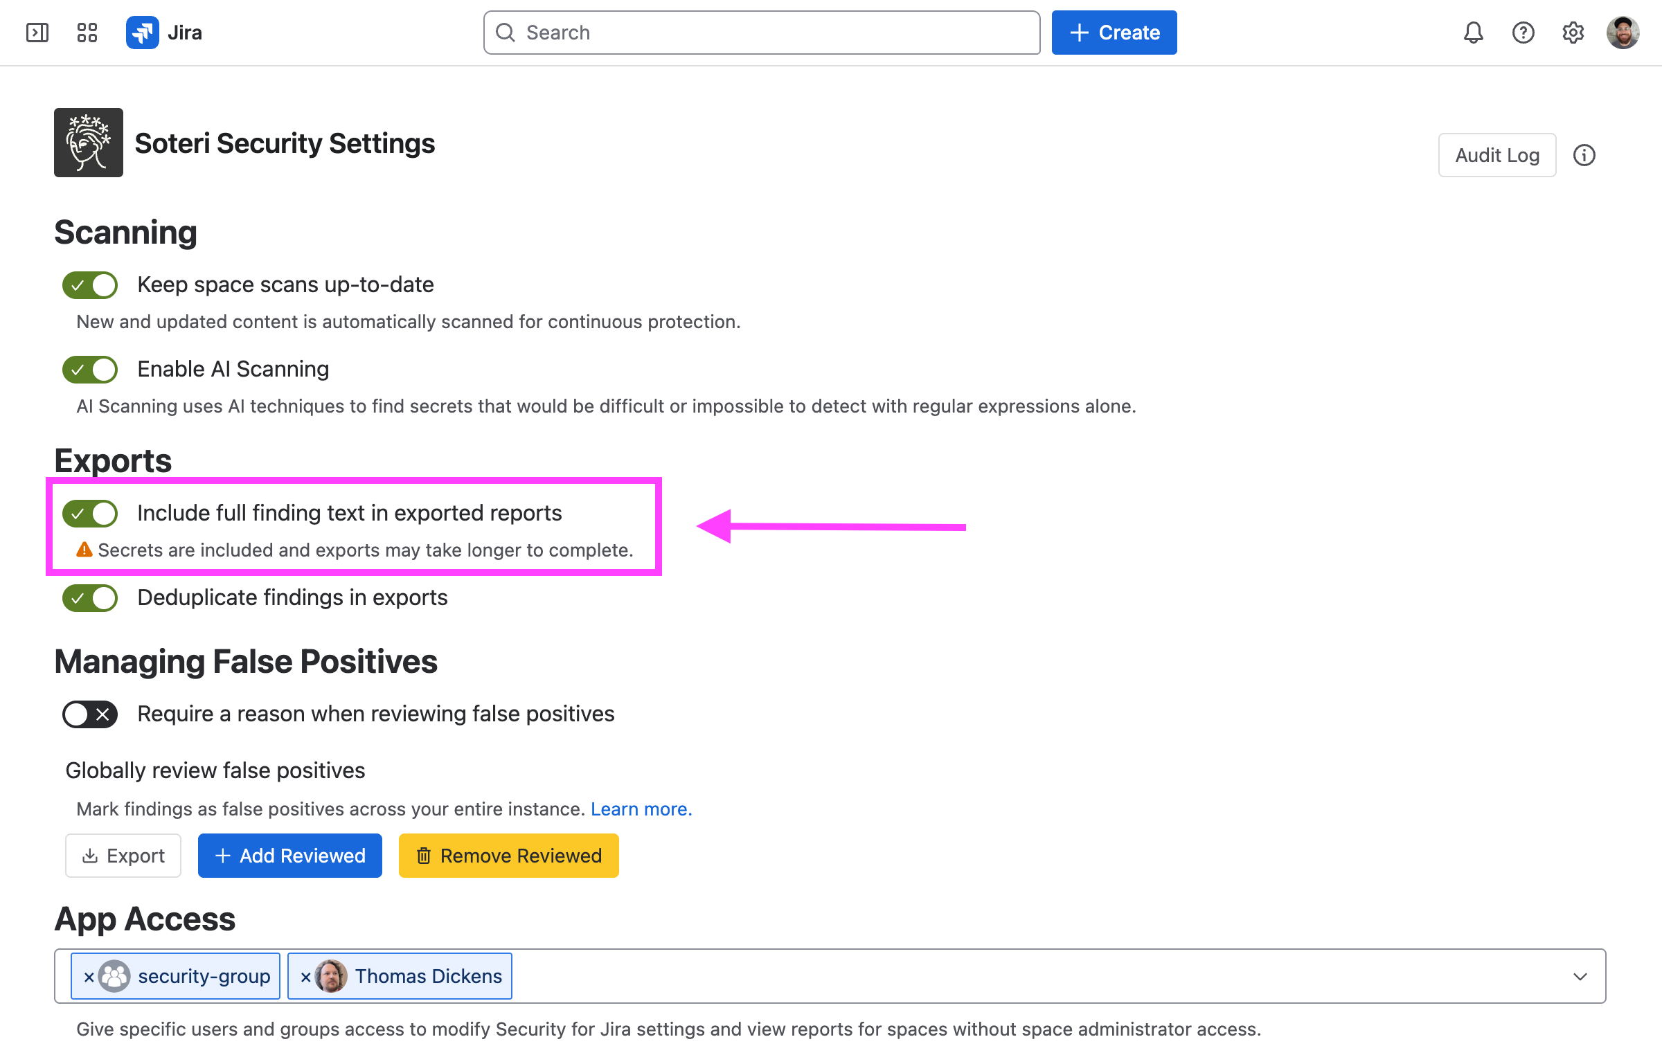Open the settings gear icon
The image size is (1662, 1055).
(1573, 33)
